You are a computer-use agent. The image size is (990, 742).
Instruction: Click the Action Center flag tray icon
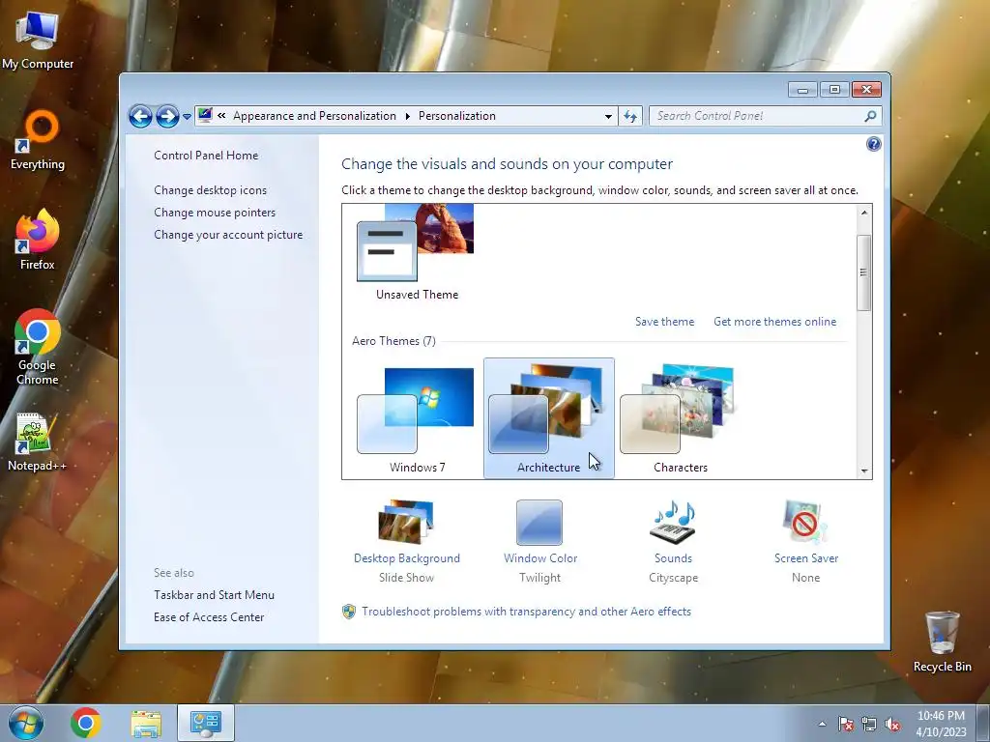coord(846,724)
